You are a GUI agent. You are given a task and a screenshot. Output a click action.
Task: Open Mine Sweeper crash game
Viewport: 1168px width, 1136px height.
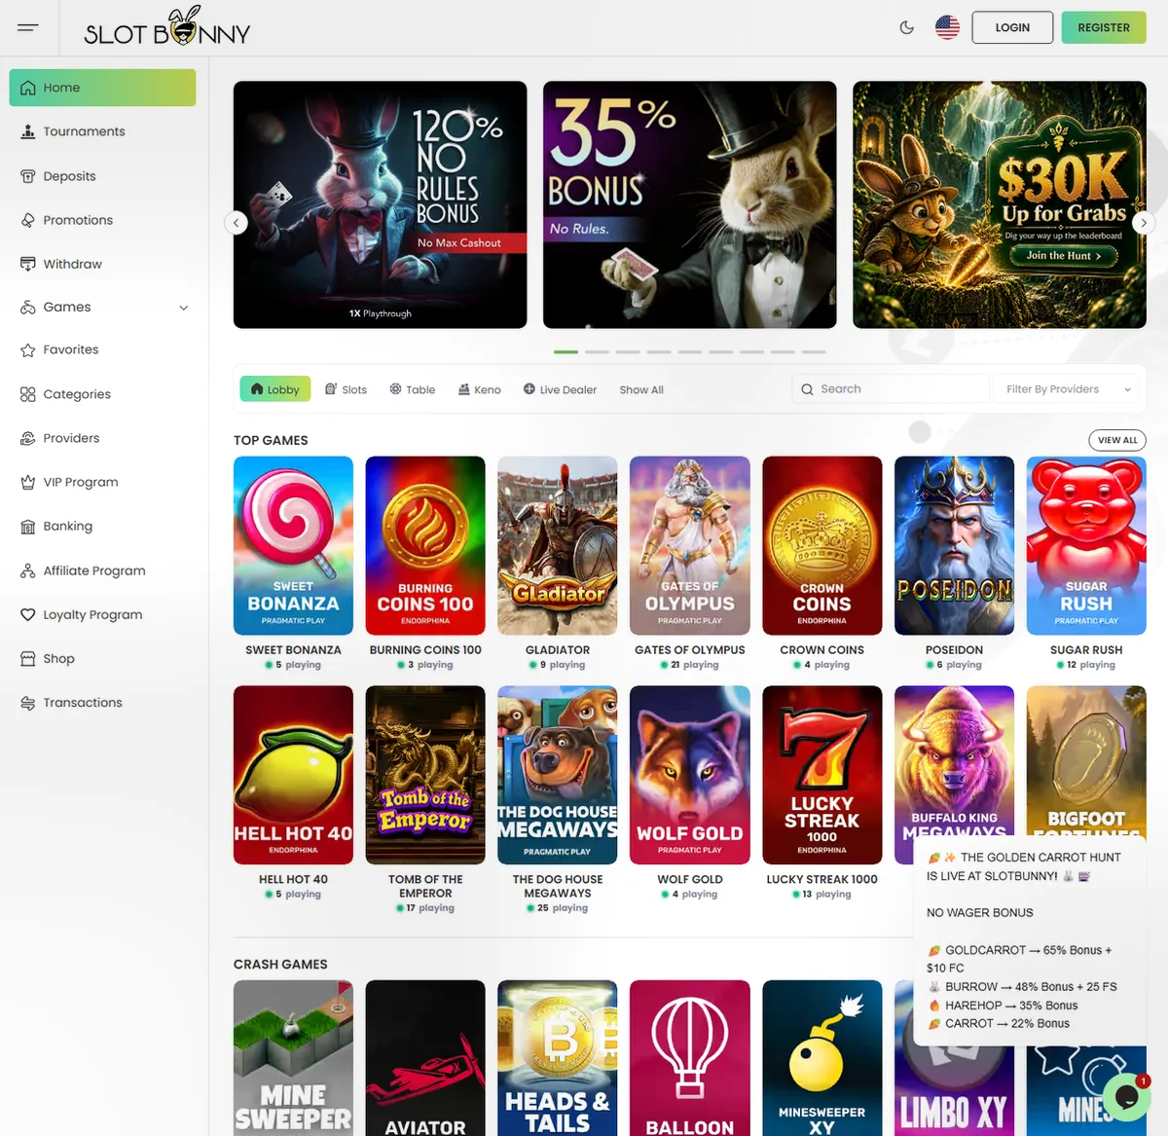click(293, 1058)
